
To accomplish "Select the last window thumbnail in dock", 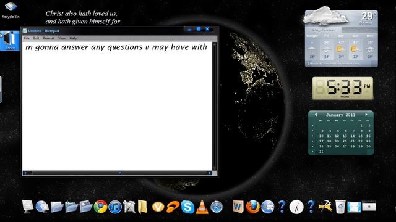I will click(369, 207).
